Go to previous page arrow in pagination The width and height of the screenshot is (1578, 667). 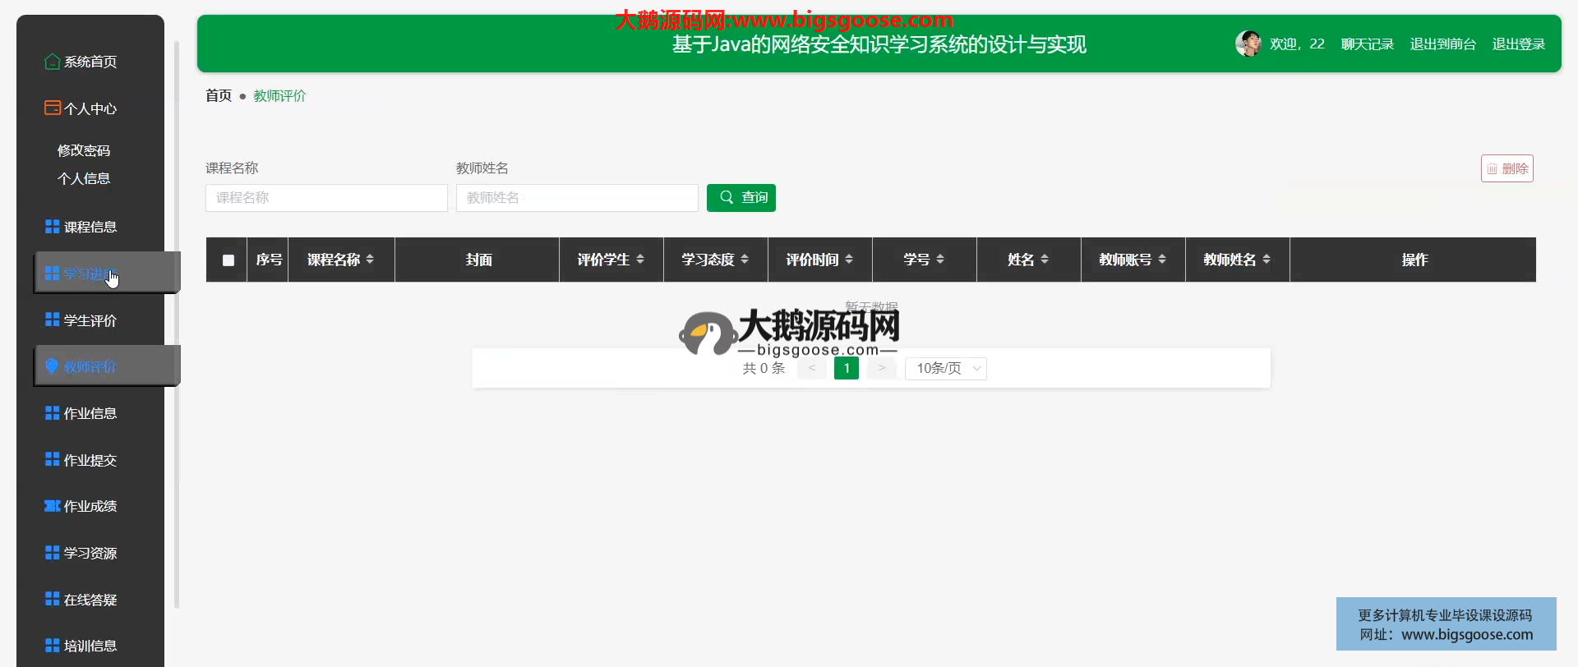(x=811, y=368)
